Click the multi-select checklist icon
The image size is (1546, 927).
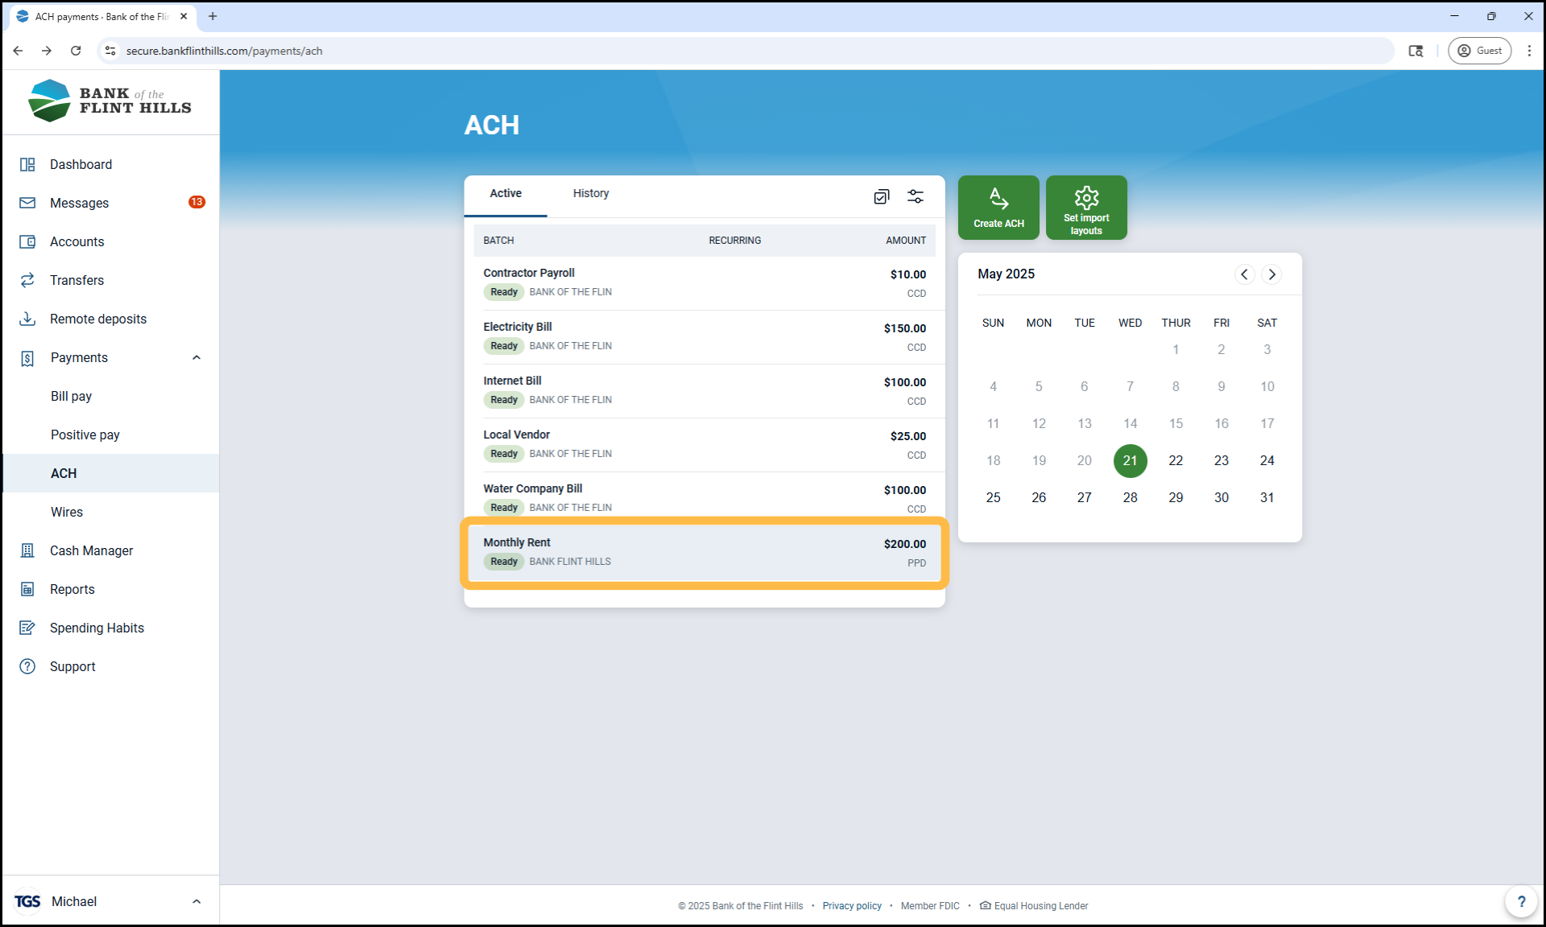[x=882, y=196]
